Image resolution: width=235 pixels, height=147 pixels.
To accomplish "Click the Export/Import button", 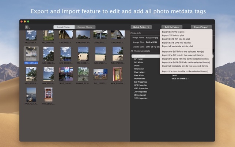I will pyautogui.click(x=201, y=27).
